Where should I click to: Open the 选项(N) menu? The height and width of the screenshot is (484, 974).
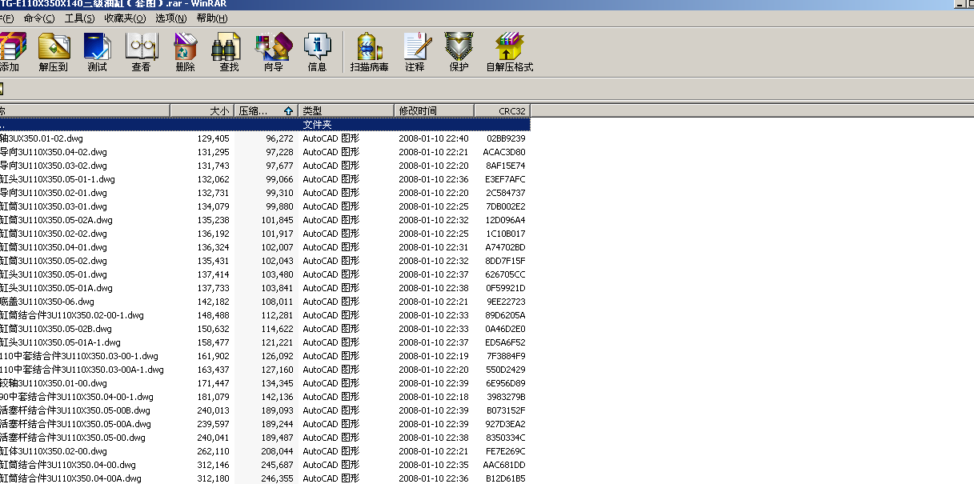169,18
